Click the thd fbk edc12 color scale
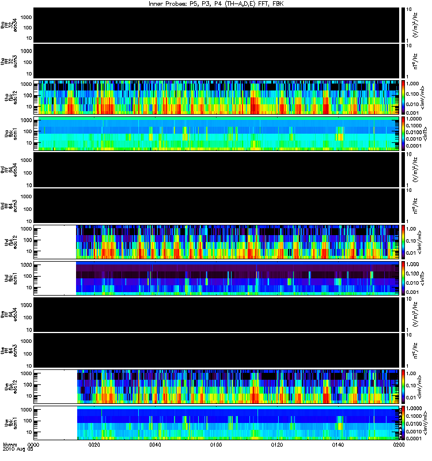This screenshot has height=461, width=432. [x=403, y=242]
